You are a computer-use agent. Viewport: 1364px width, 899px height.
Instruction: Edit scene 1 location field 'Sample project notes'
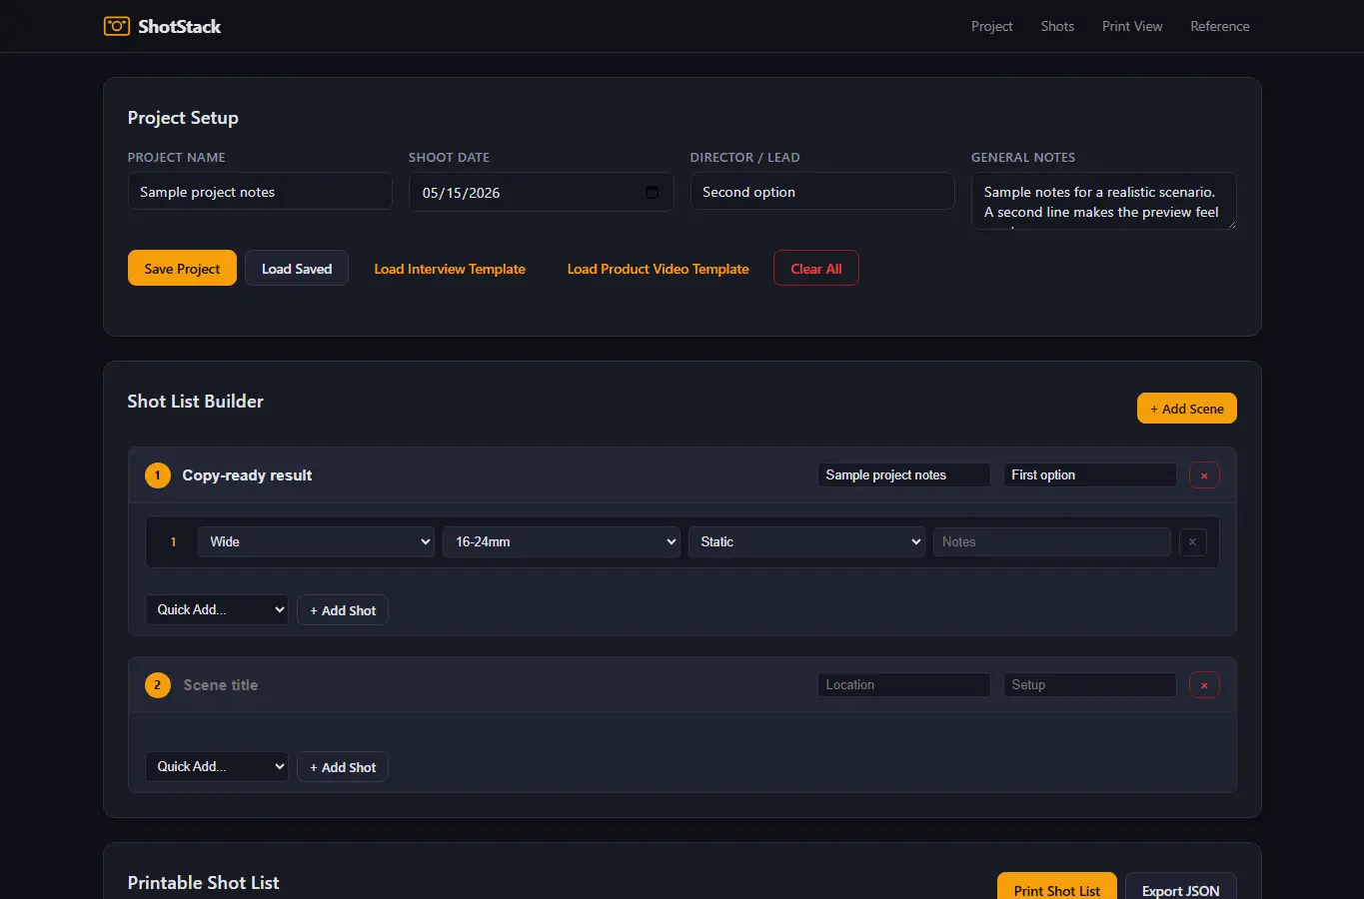point(904,475)
